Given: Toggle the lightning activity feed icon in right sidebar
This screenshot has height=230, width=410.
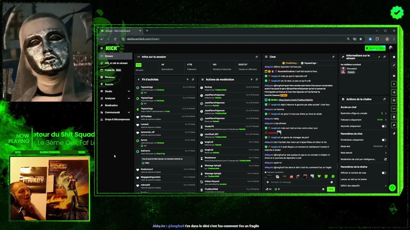Looking at the screenshot, I should pyautogui.click(x=394, y=84).
